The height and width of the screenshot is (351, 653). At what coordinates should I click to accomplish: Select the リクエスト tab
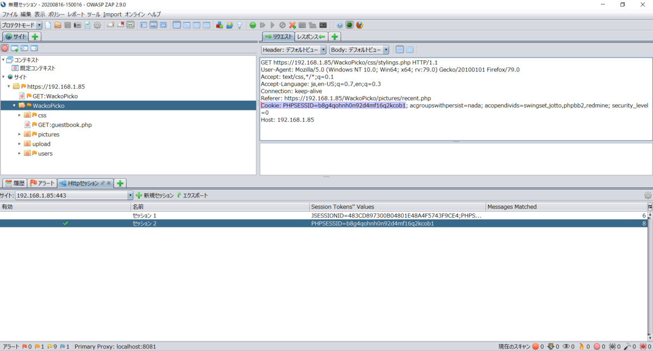pos(279,36)
